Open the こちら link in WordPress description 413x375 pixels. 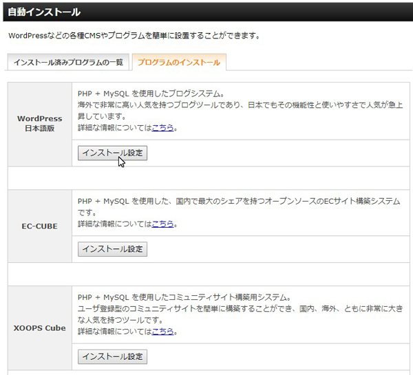click(x=162, y=128)
